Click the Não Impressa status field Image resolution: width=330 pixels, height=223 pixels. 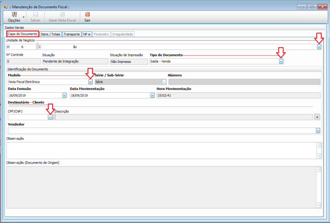click(x=129, y=62)
